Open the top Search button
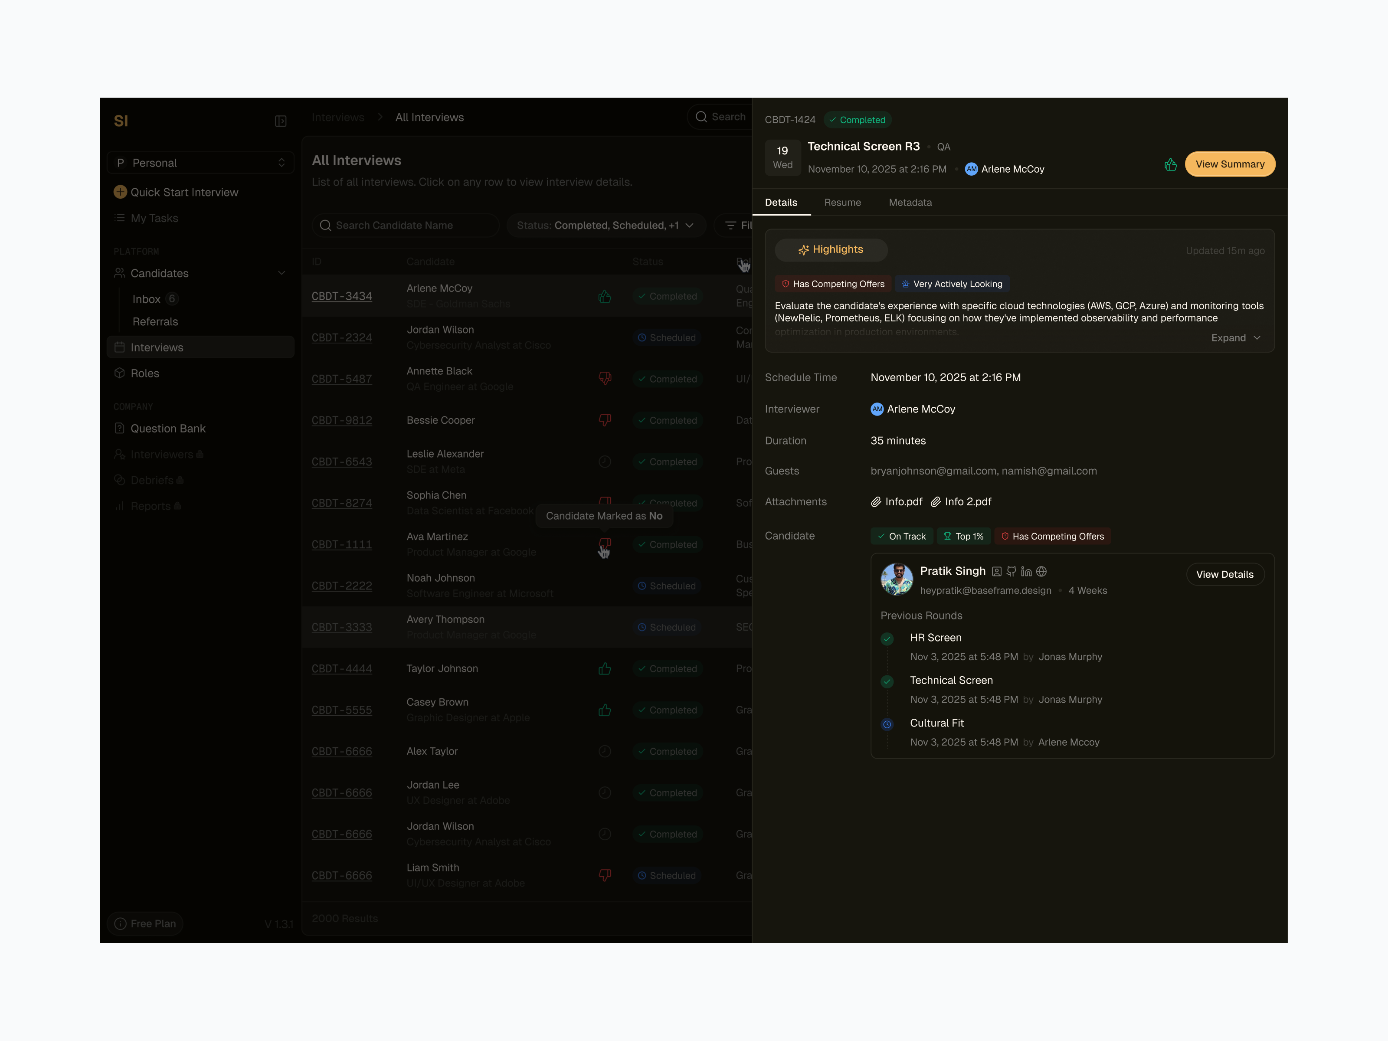Viewport: 1388px width, 1041px height. [x=720, y=118]
